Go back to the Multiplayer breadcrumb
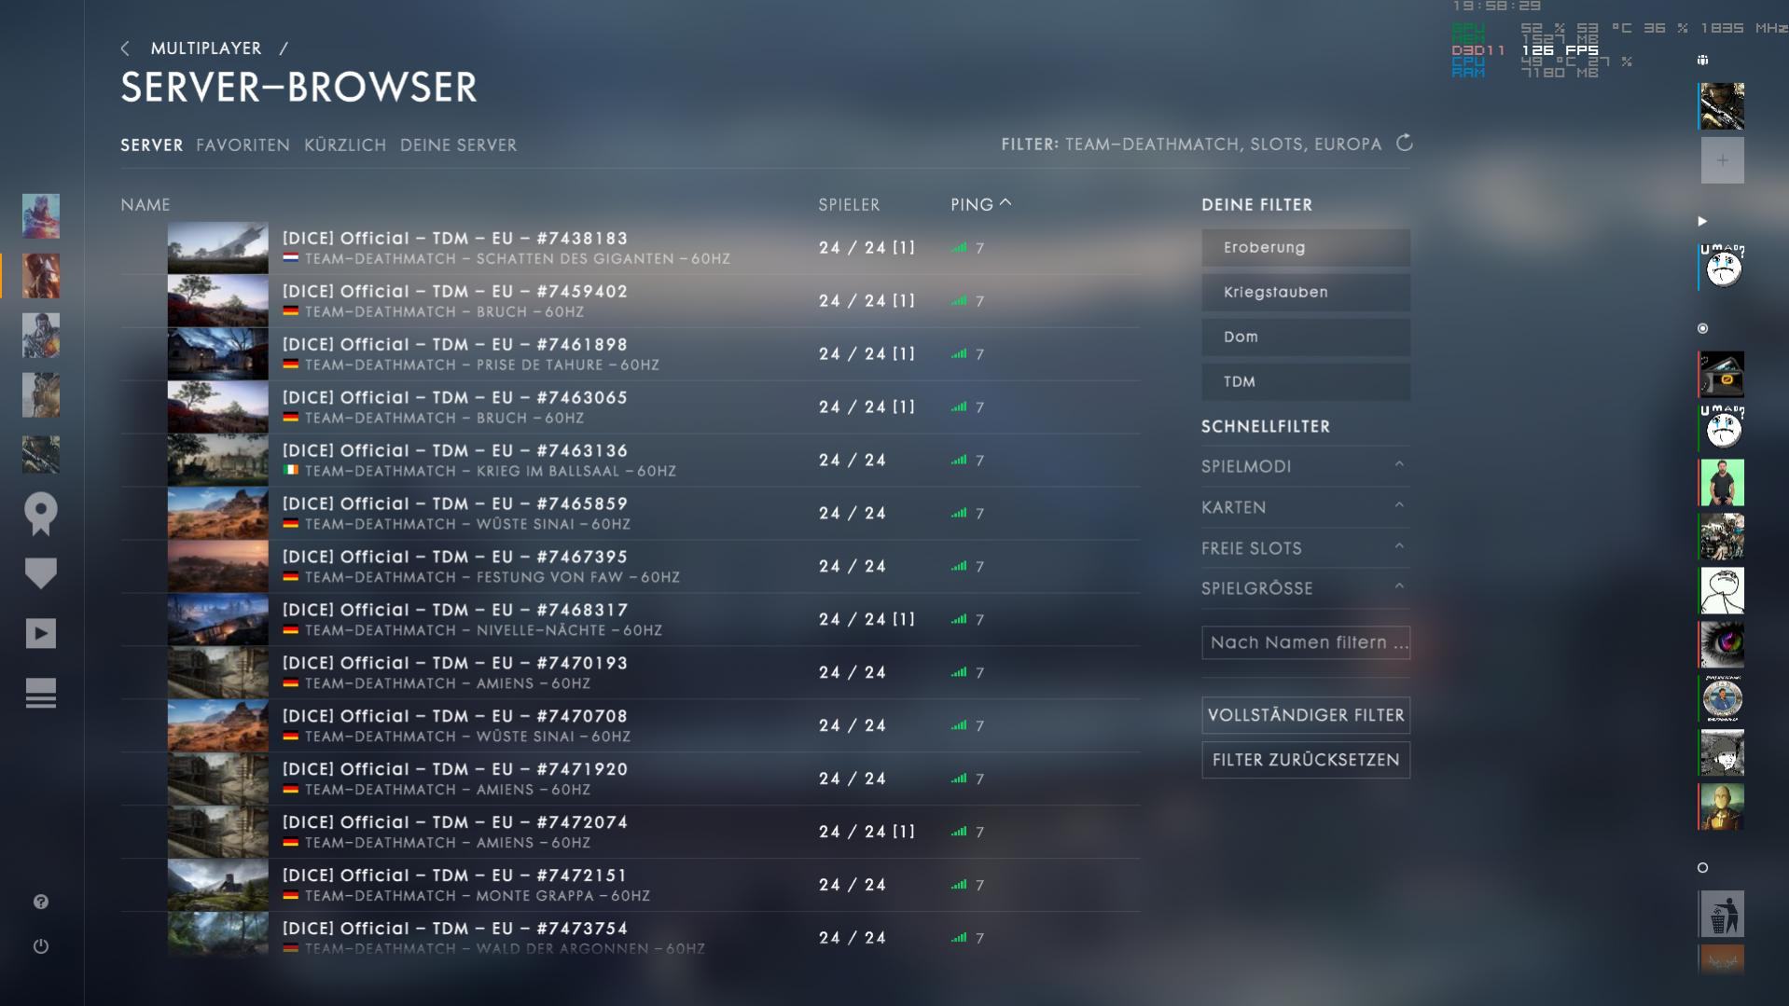 (206, 48)
